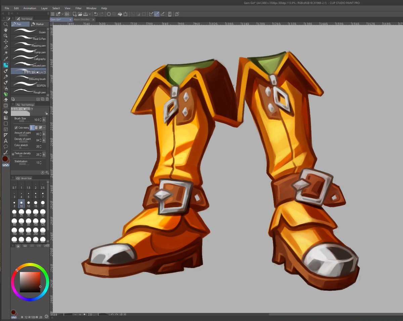Delete sub tool with trash icon

[x=47, y=99]
